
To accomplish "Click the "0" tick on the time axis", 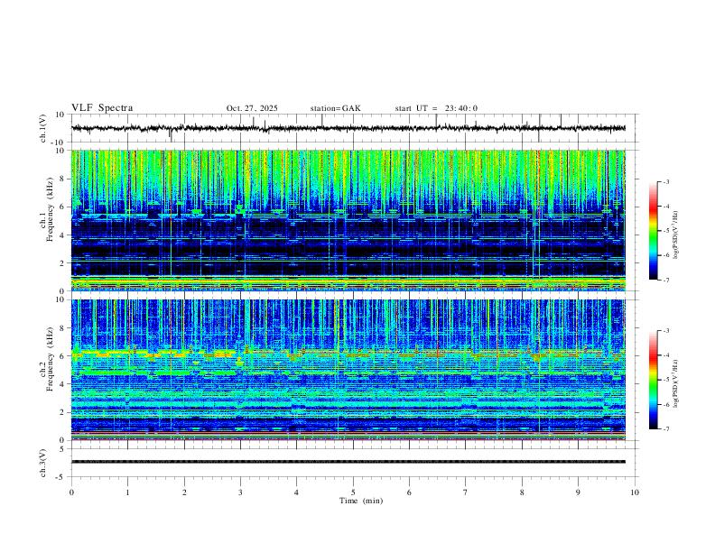I will [x=71, y=492].
